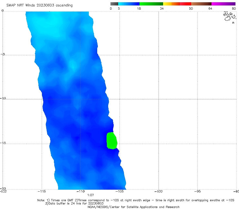Viewport: 239px width, 209px height.
Task: Click the longitude label '-100'
Action: pyautogui.click(x=159, y=191)
